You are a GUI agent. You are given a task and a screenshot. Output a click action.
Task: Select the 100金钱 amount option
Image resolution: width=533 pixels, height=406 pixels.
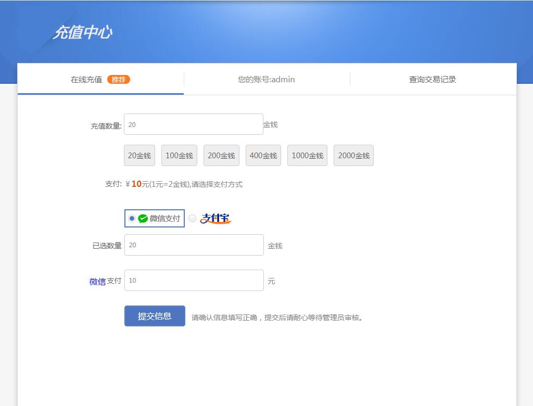[x=180, y=155]
